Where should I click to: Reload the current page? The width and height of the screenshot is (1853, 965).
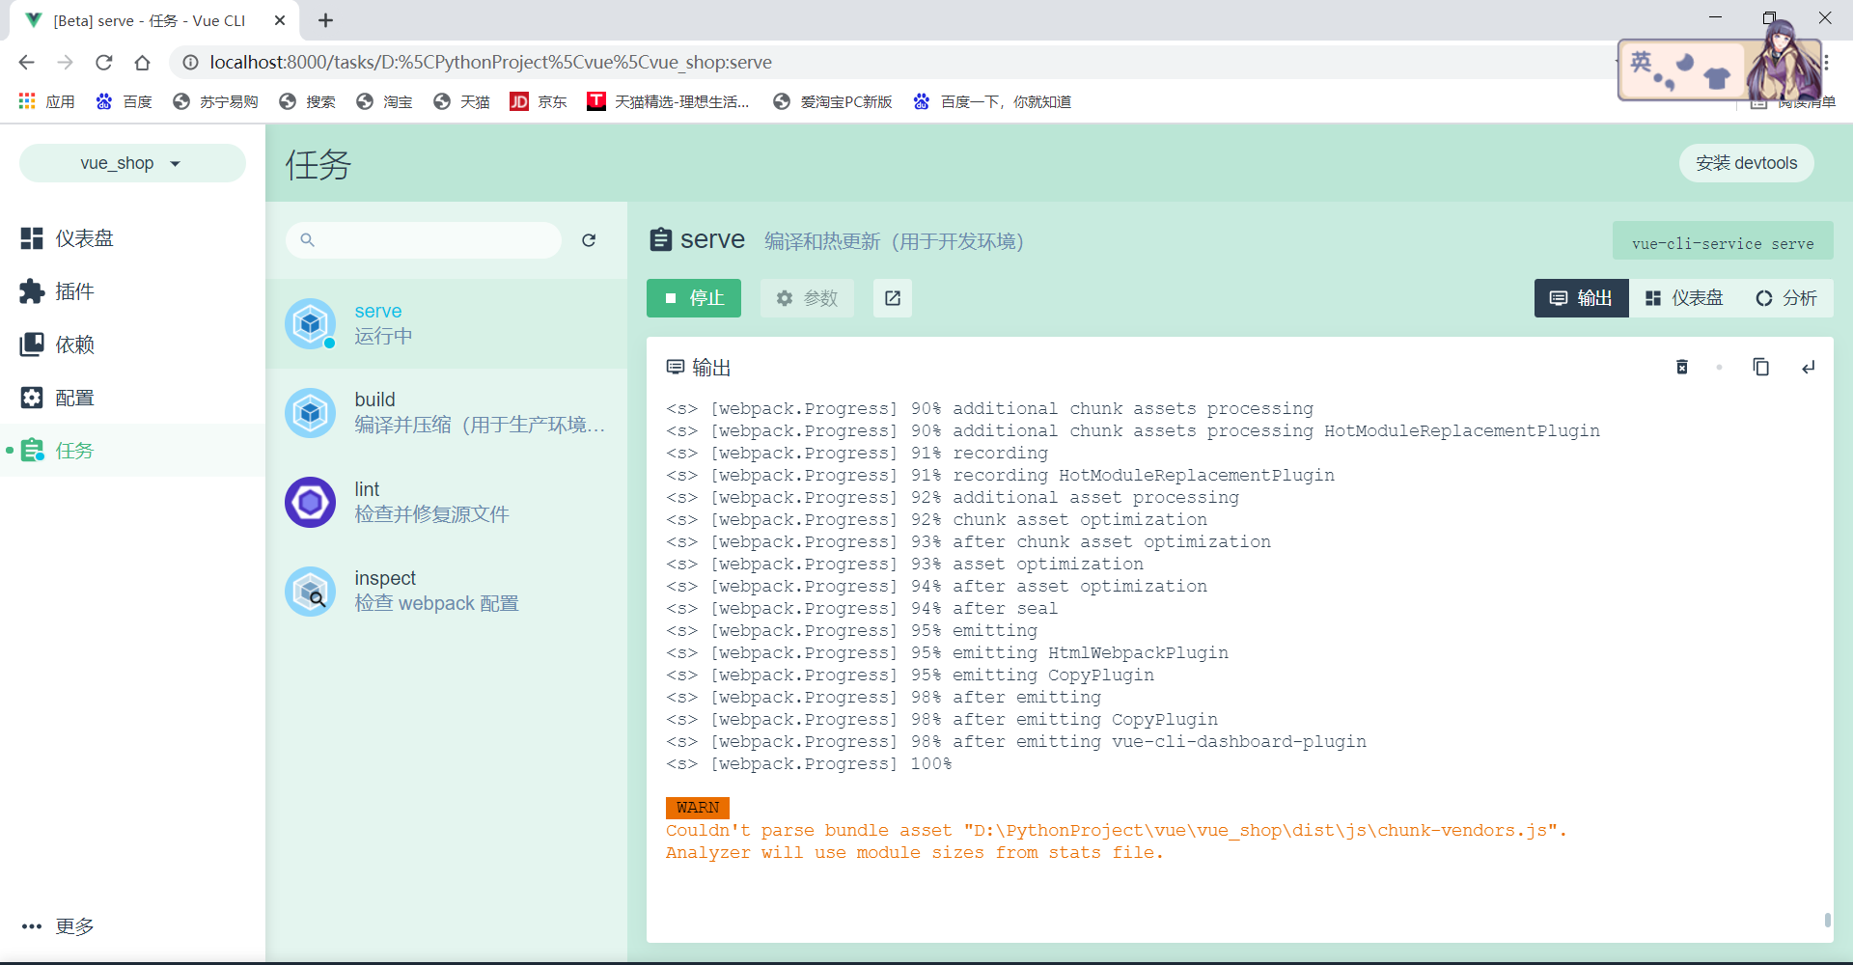coord(103,62)
